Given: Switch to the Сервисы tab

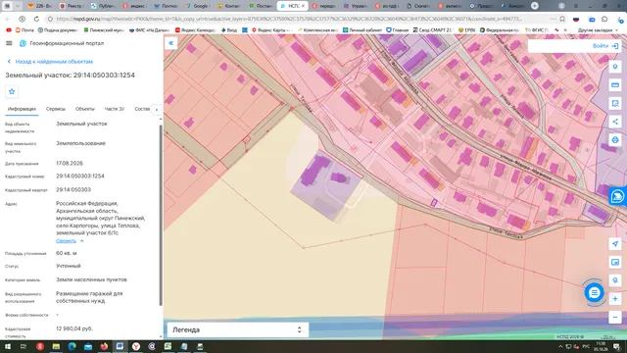Looking at the screenshot, I should (56, 109).
